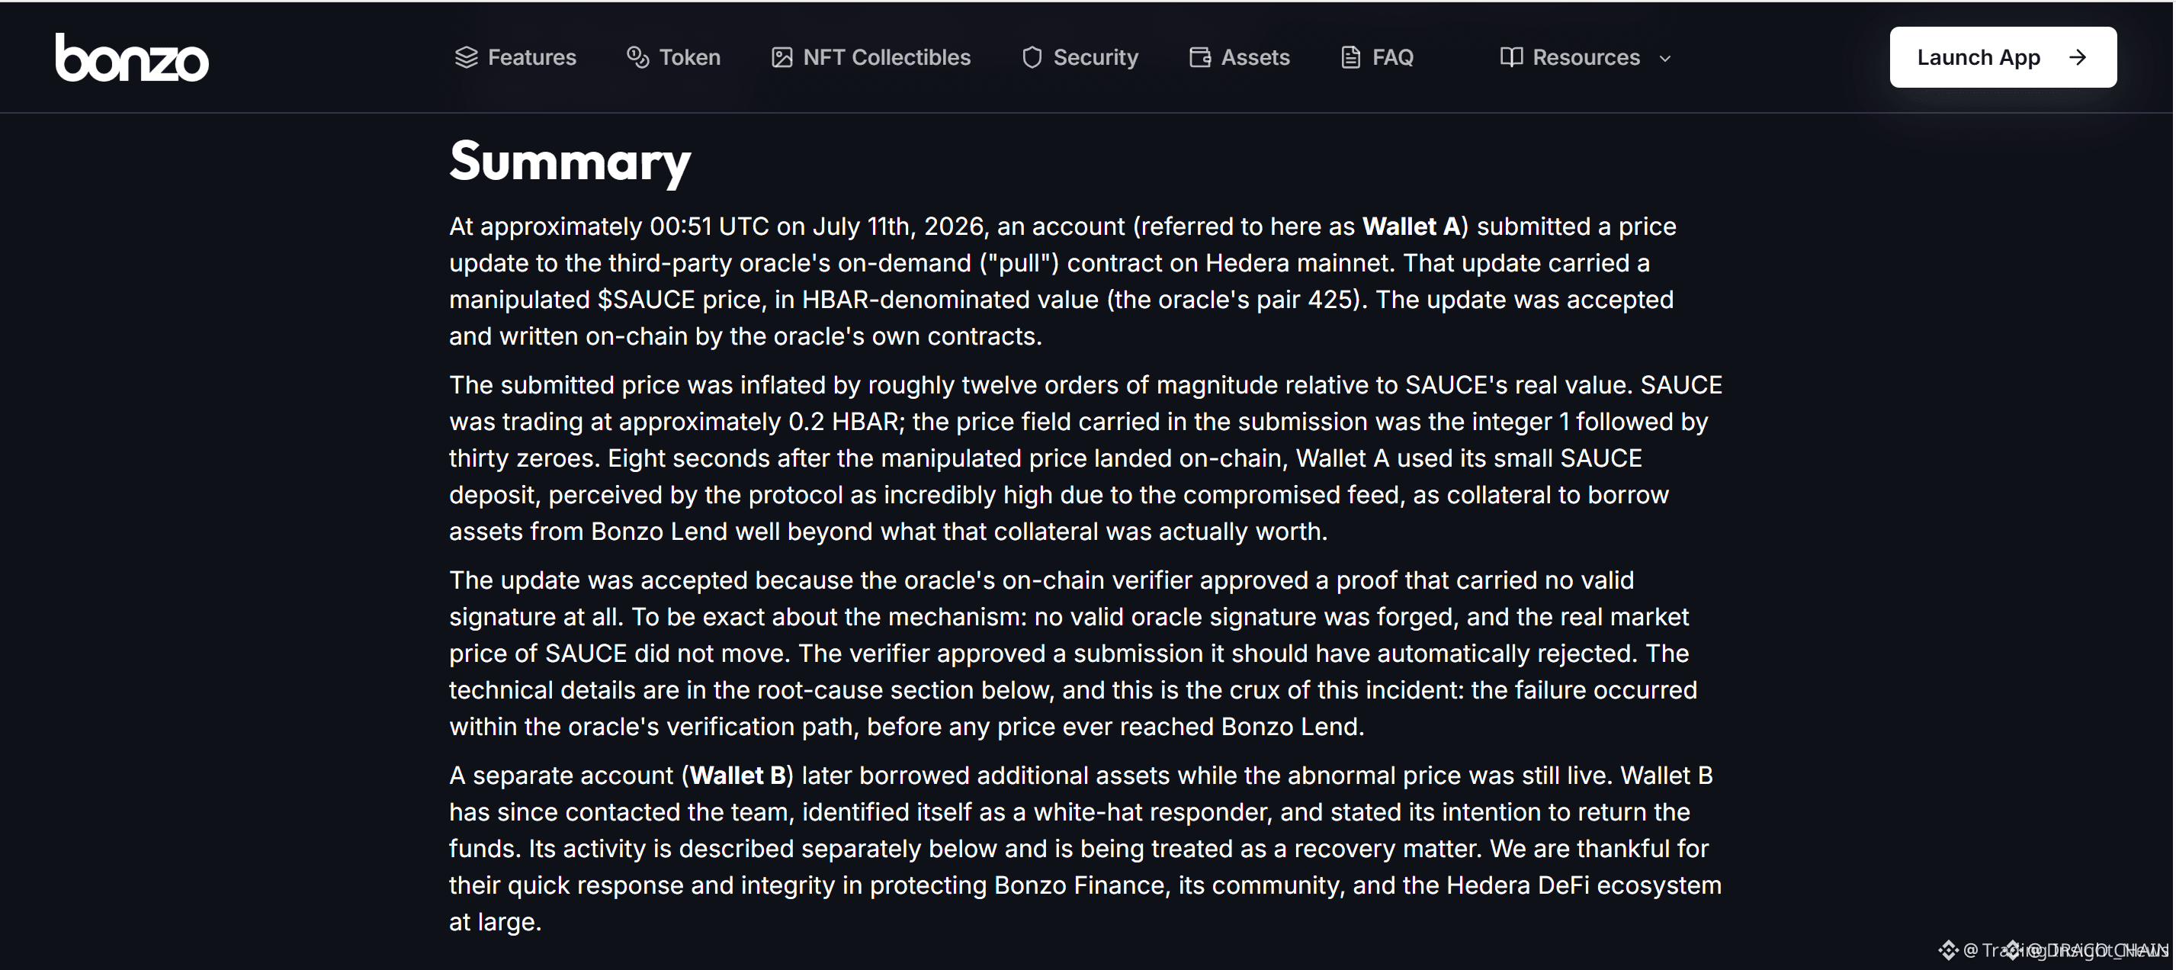Click the Summary heading
The width and height of the screenshot is (2176, 970).
click(570, 162)
